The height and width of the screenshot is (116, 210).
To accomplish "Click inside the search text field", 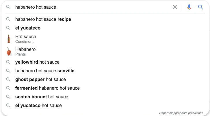I will [x=87, y=7].
